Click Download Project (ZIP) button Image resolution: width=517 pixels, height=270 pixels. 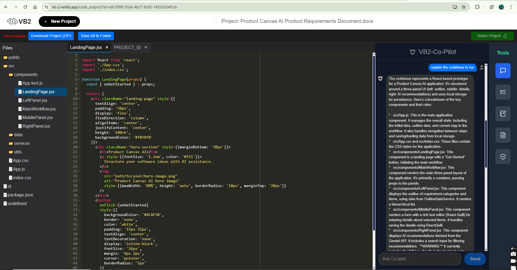[51, 36]
